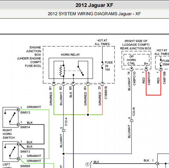Click the 'OP HORN CTRL' label
This screenshot has height=168, width=169.
(131, 60)
